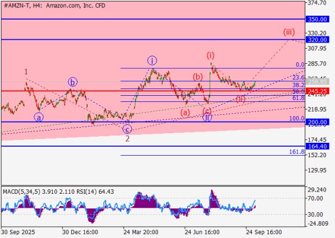Click the 30 Sep 2025 date on time axis
This screenshot has width=335, height=238.
(18, 232)
